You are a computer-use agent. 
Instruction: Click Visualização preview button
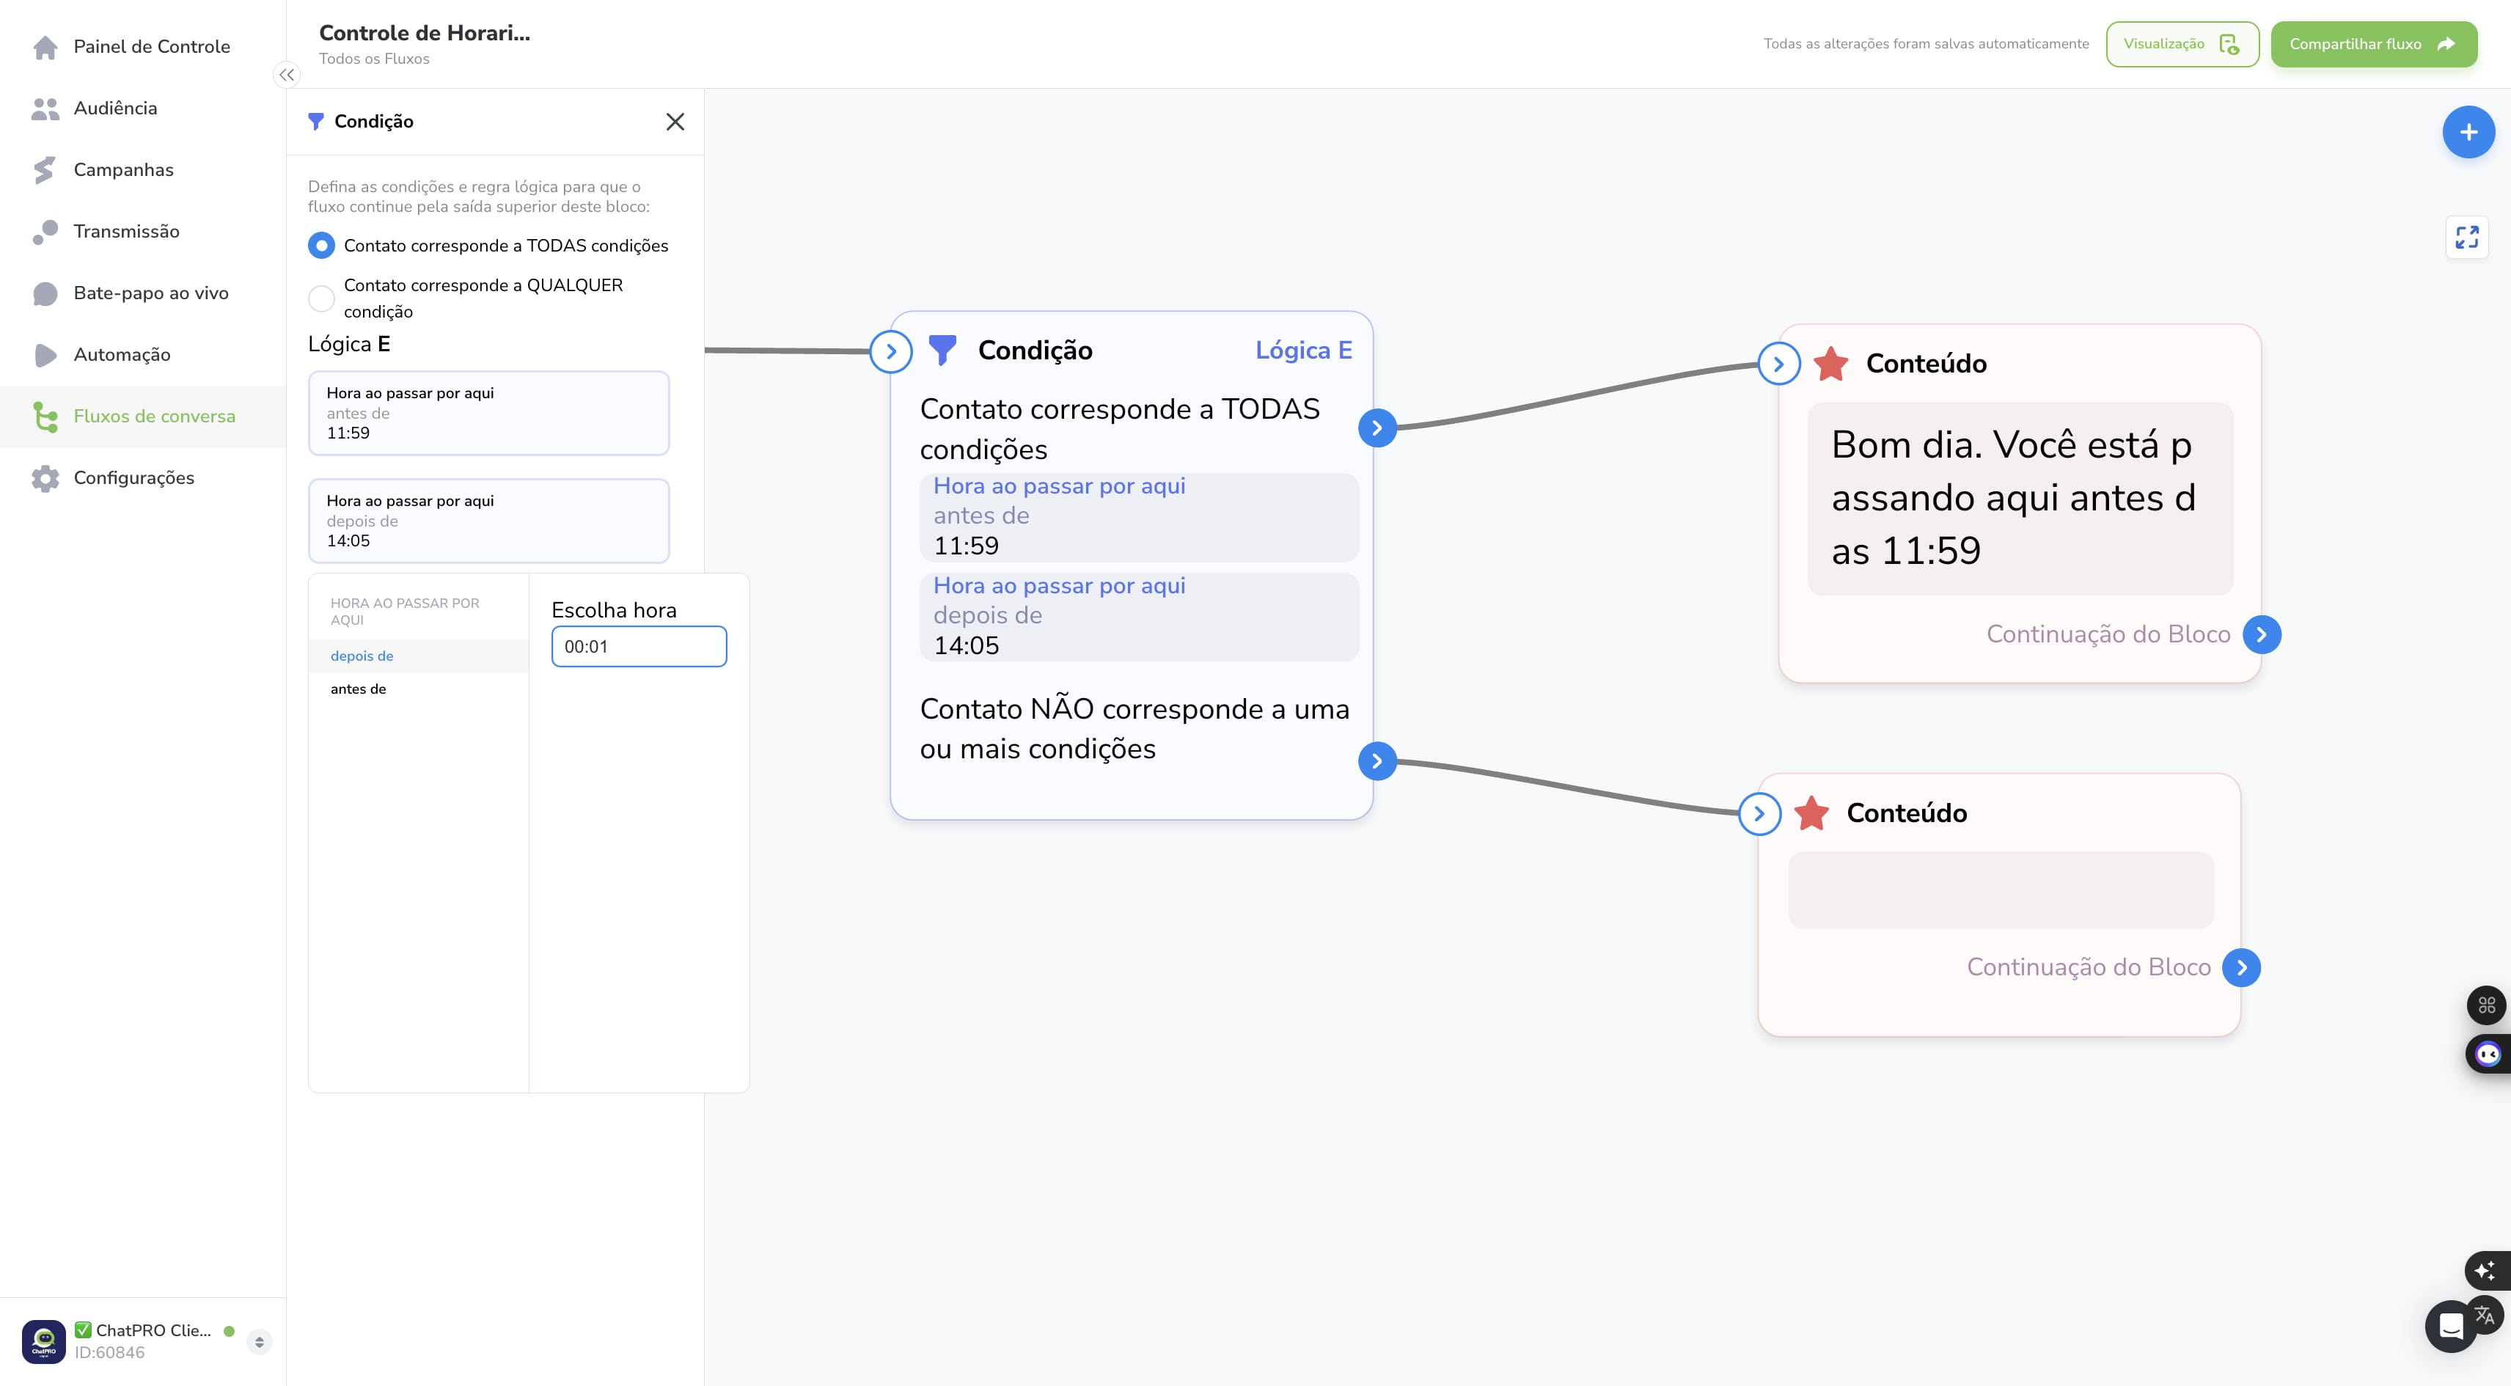[2182, 44]
